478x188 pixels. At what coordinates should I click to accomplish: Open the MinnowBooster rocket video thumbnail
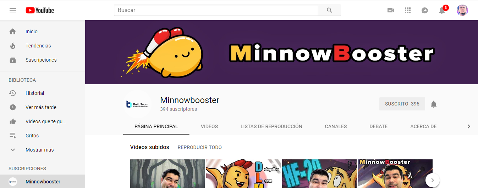395,173
